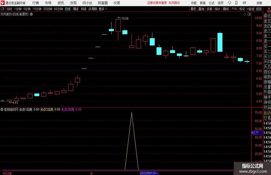Click the 通达信 red logo icon
271x175 pixels.
[x=3, y=3]
